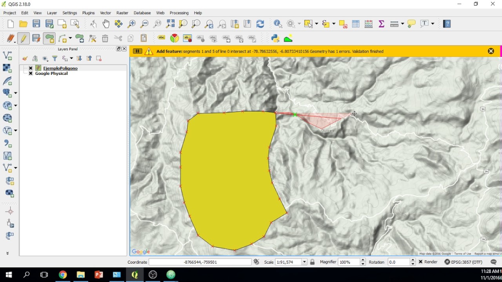Open the Vector menu
The image size is (502, 282).
point(105,13)
